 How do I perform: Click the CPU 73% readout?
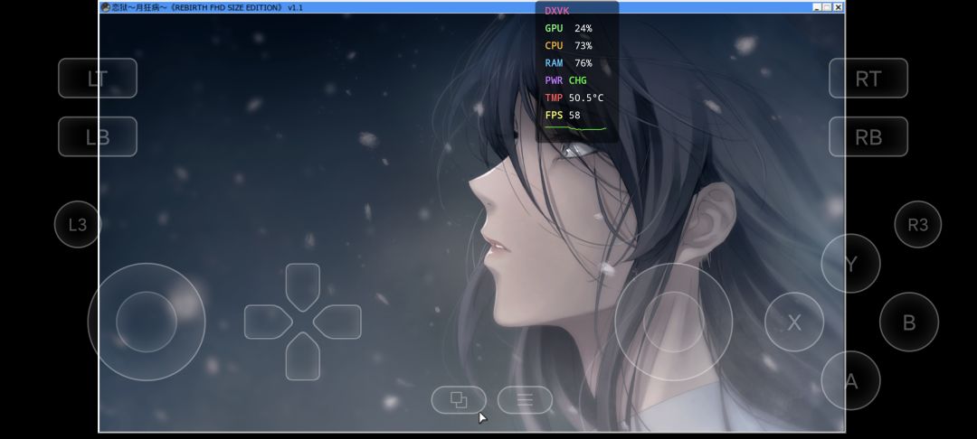tap(568, 46)
